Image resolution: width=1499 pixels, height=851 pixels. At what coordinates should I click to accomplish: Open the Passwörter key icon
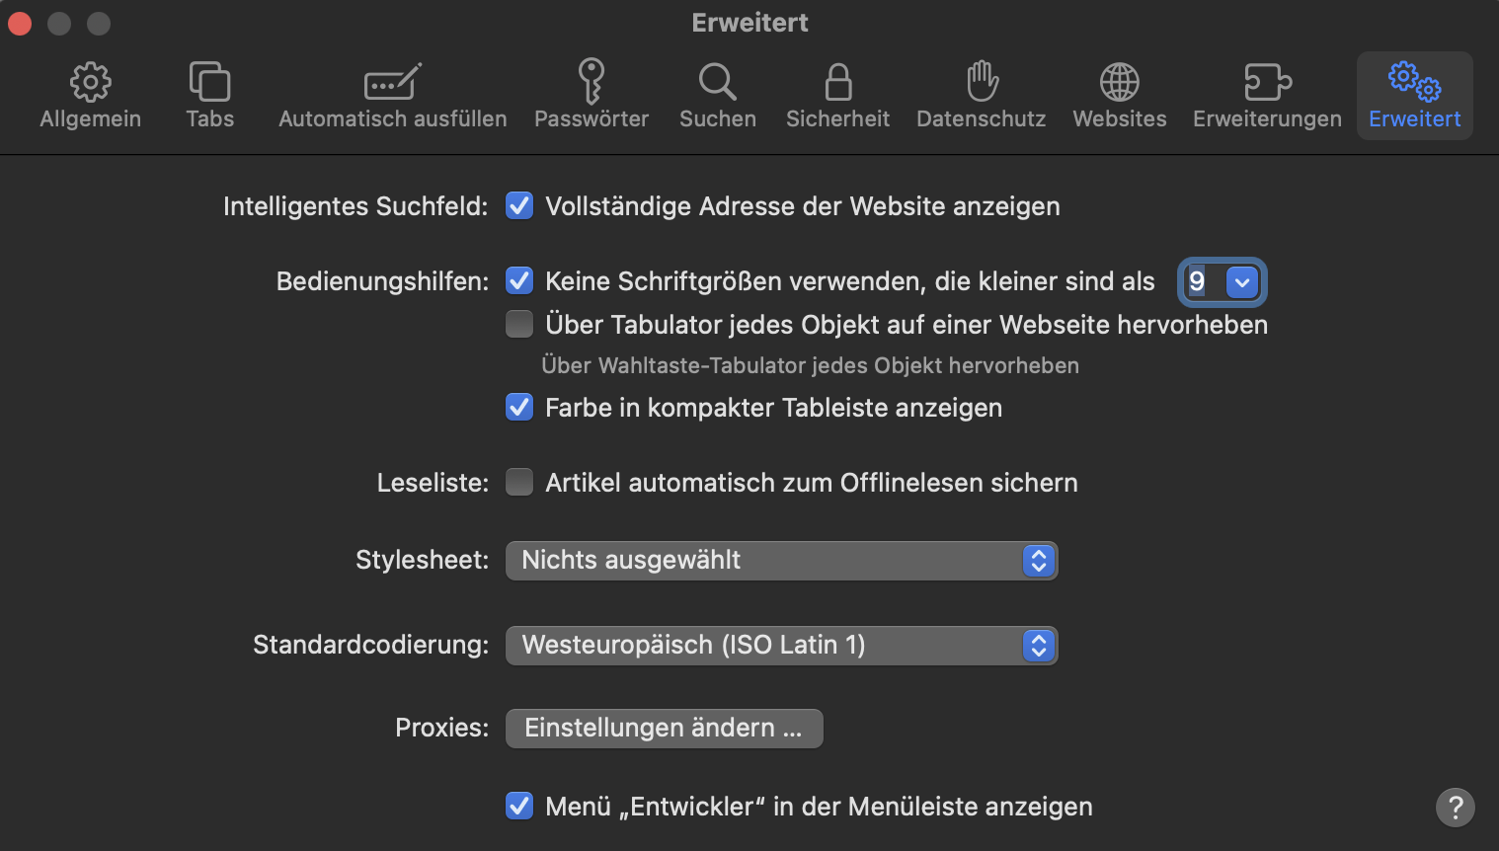pyautogui.click(x=591, y=83)
